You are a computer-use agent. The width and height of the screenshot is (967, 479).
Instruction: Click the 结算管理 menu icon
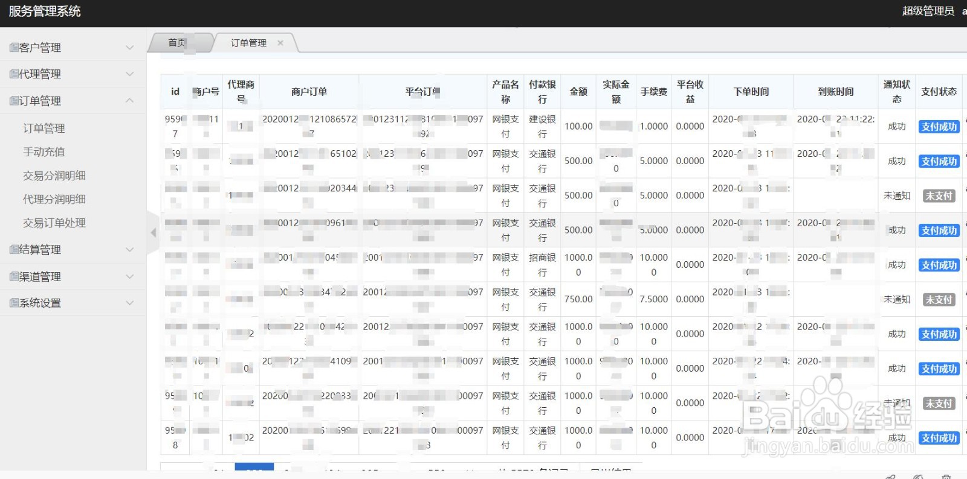[x=14, y=249]
